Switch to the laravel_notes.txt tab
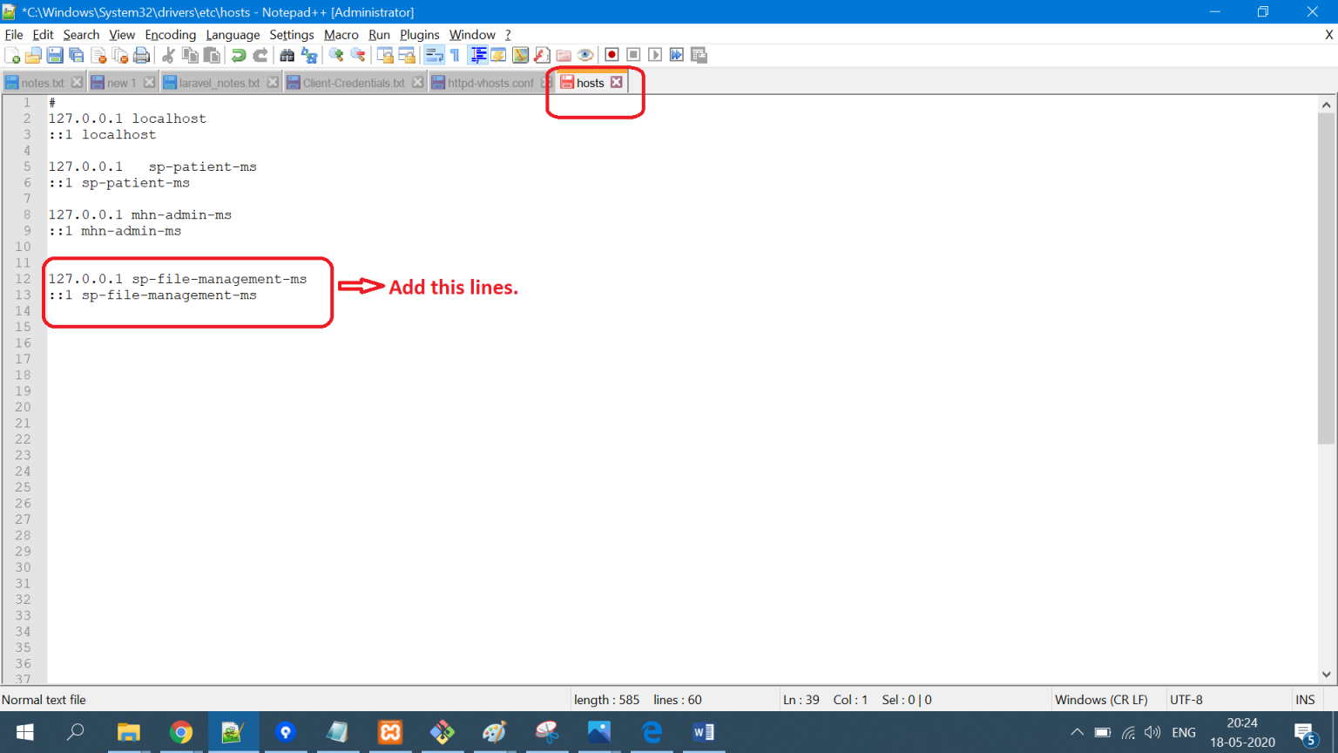This screenshot has width=1338, height=753. (219, 83)
